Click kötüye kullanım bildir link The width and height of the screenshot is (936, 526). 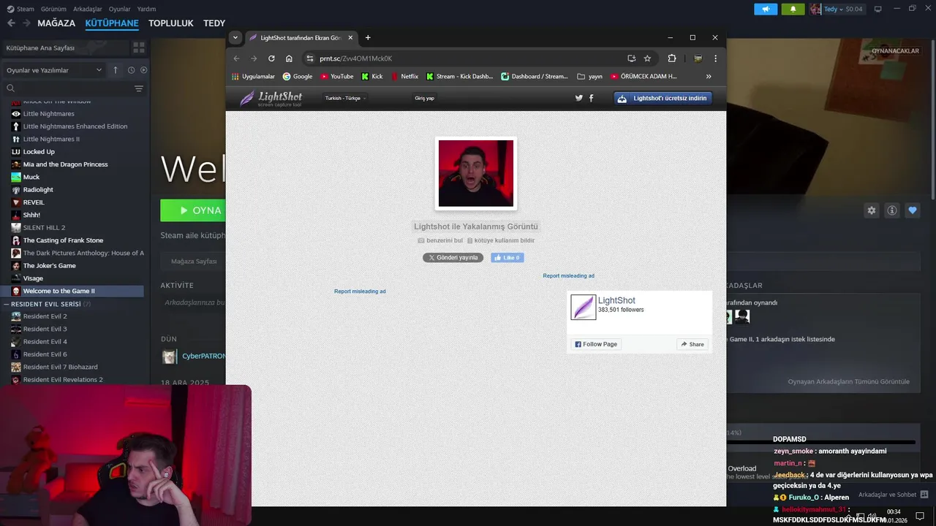click(x=501, y=240)
